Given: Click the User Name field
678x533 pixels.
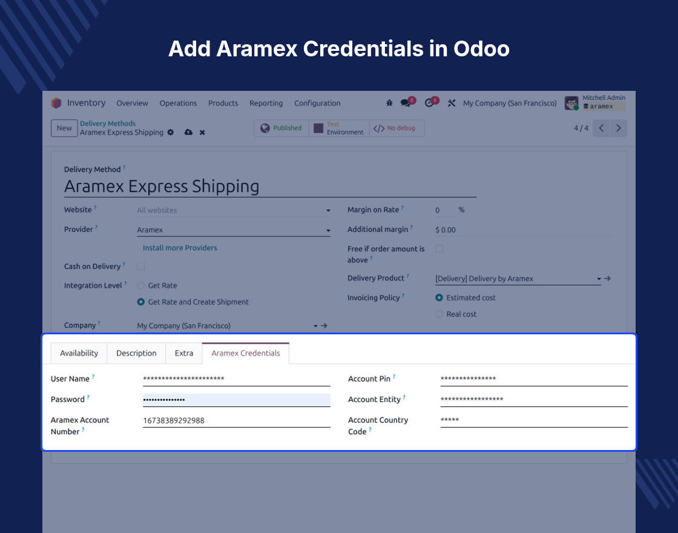Looking at the screenshot, I should (x=237, y=379).
